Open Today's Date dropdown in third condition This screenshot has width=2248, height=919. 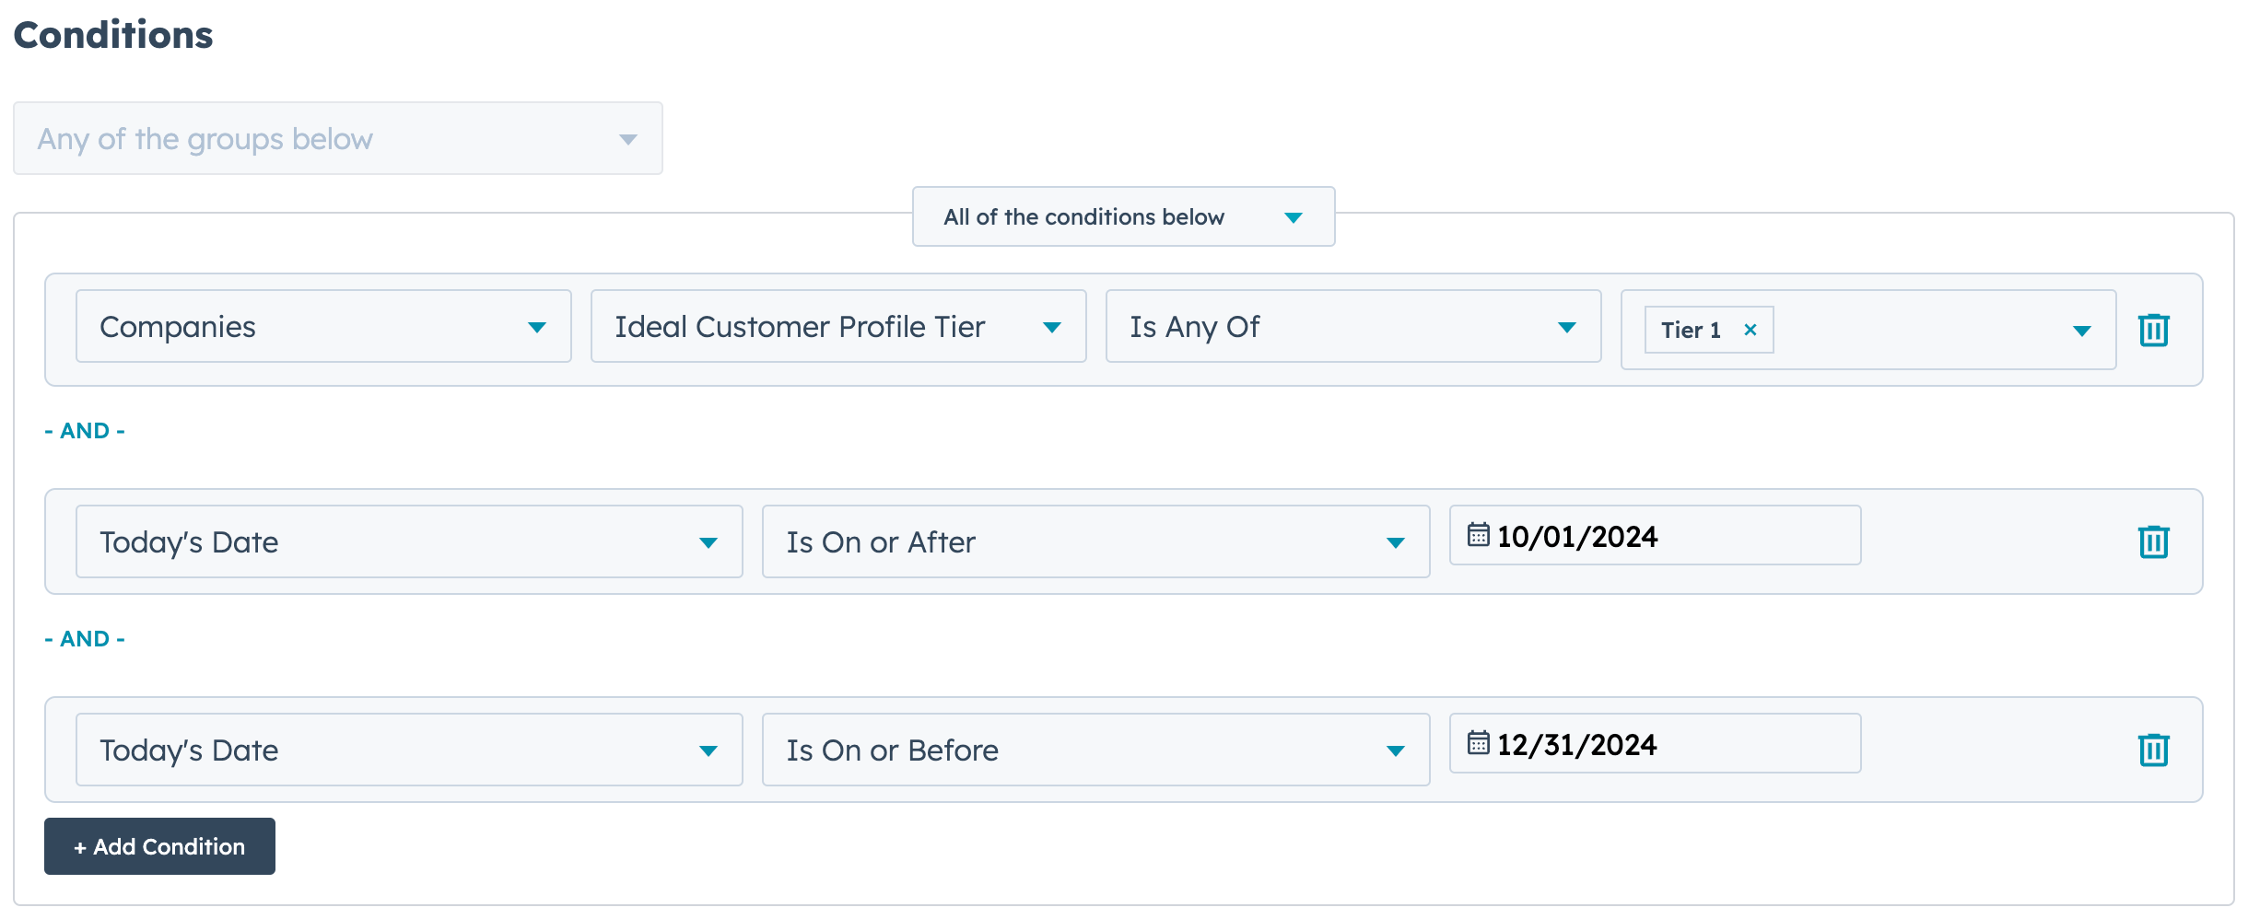[408, 750]
